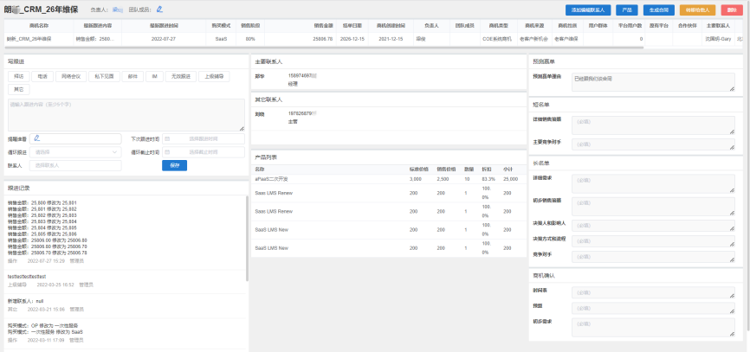Click the SaaS purchase mode cell
Viewport: 750px width, 352px height.
pos(221,39)
